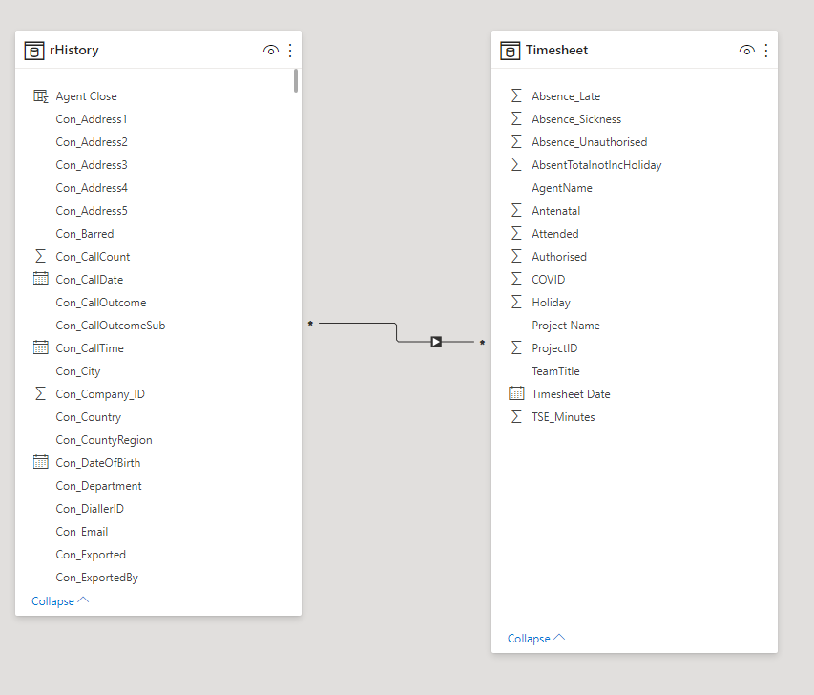Click calendar icon next to Con_CallDate
The image size is (814, 695).
pyautogui.click(x=40, y=279)
